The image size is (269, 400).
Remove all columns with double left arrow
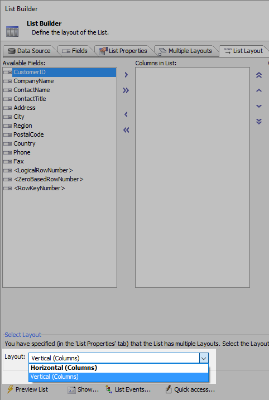click(126, 130)
